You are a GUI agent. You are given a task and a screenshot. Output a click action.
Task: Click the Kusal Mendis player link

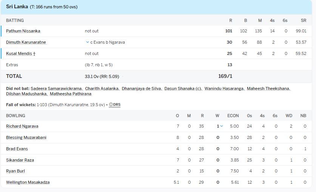[21, 53]
